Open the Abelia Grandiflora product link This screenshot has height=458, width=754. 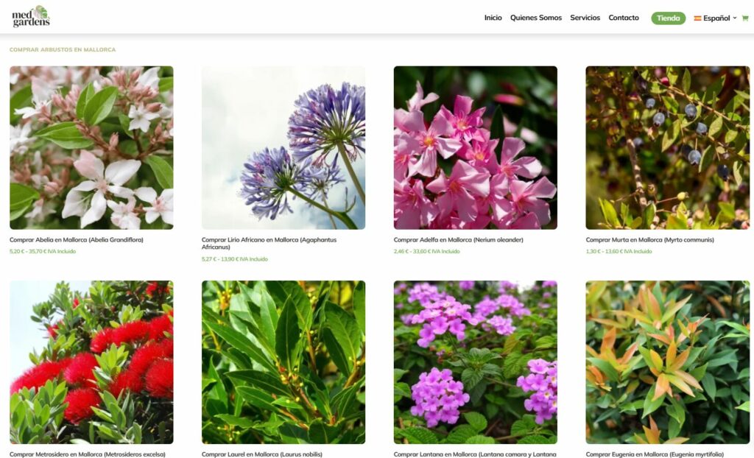click(75, 239)
